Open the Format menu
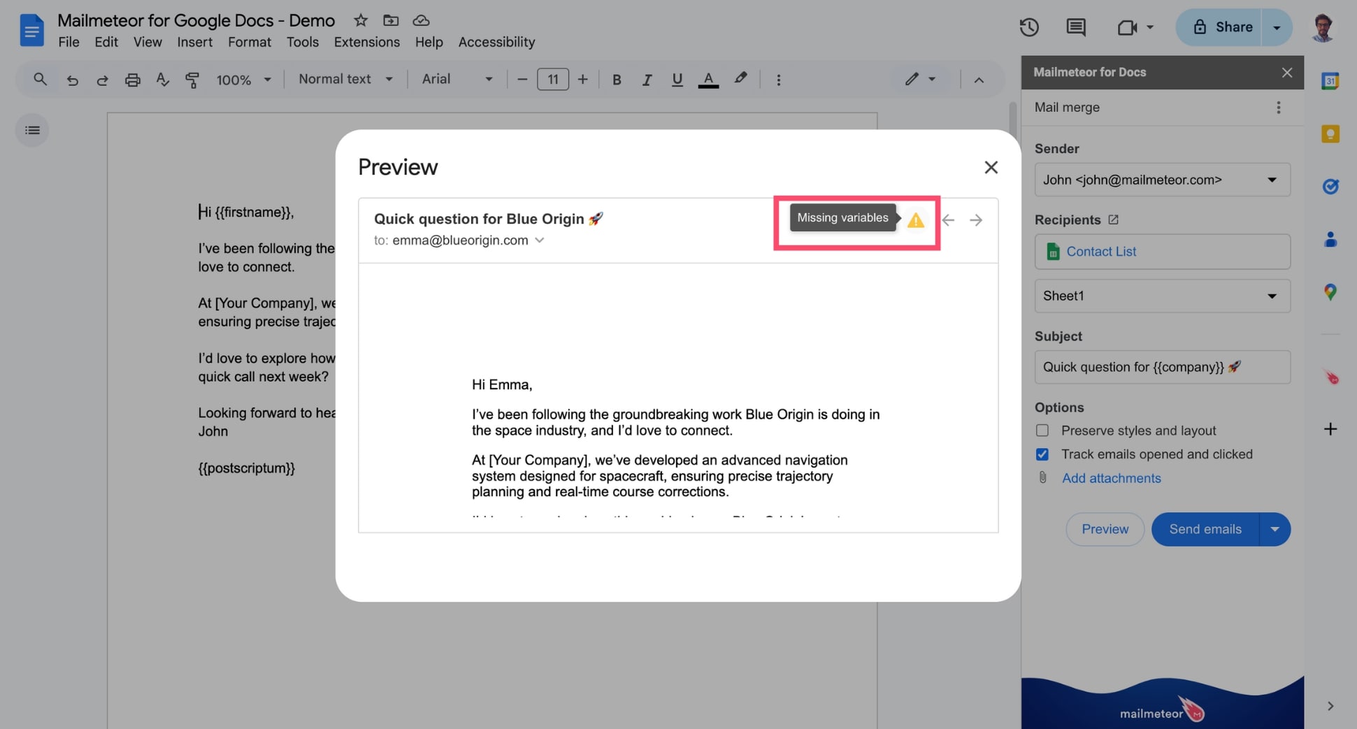The width and height of the screenshot is (1357, 729). pos(249,42)
